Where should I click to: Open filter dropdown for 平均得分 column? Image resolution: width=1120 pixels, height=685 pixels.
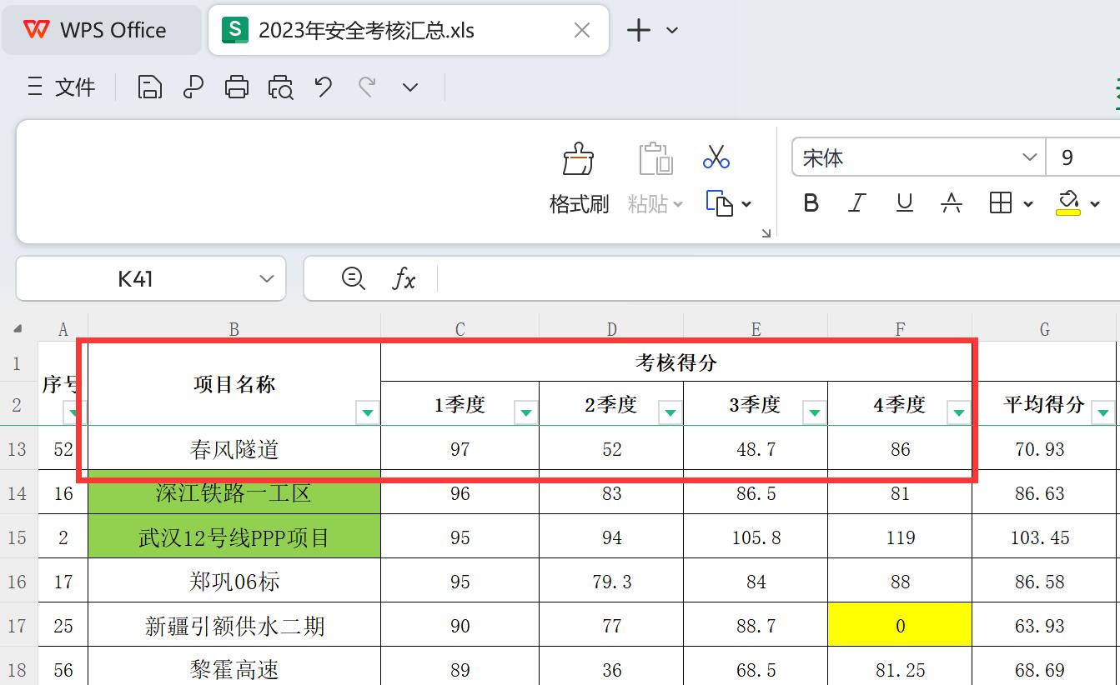pos(1103,412)
